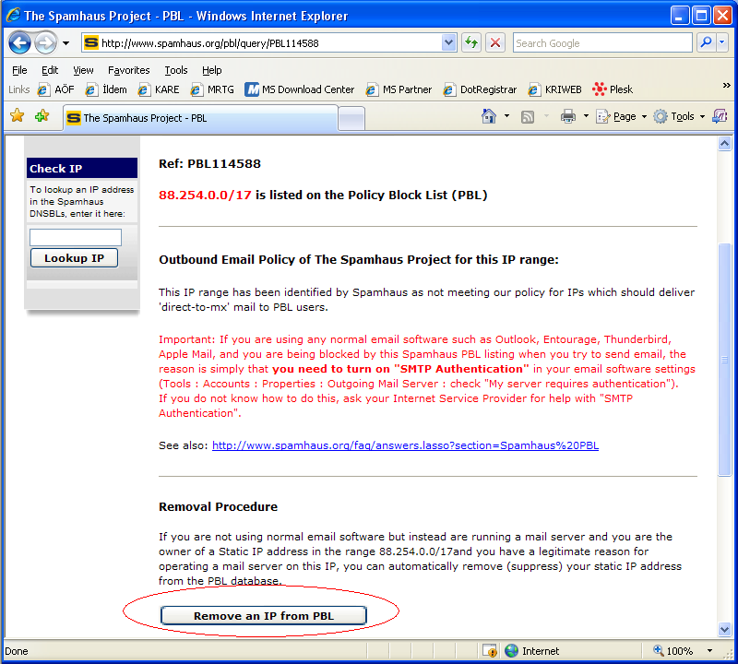
Task: Click the Check IP sidebar header
Action: point(82,168)
